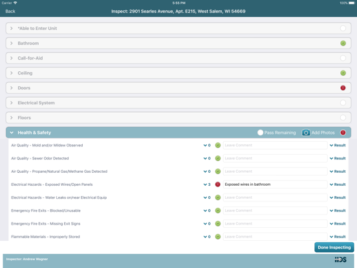The image size is (357, 268).
Task: Tap green status icon for Missing Exit Signs row
Action: (x=218, y=223)
